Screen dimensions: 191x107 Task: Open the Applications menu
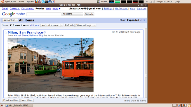11,2
